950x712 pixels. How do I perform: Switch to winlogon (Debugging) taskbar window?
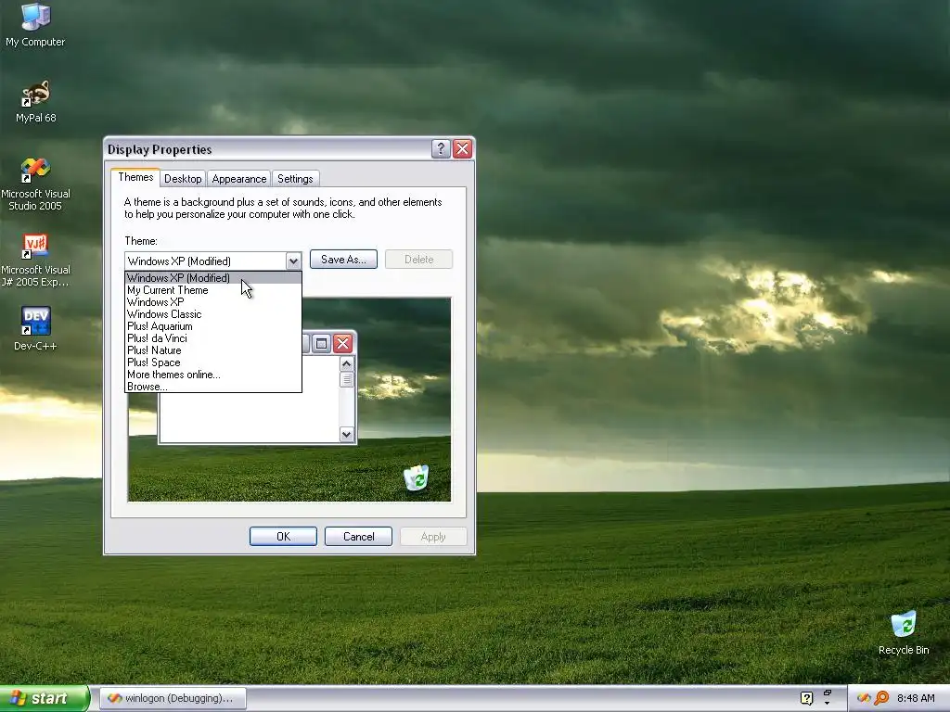coord(173,698)
